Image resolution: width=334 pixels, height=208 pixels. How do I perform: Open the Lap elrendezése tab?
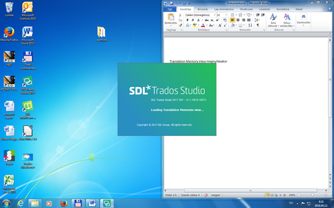click(x=224, y=9)
